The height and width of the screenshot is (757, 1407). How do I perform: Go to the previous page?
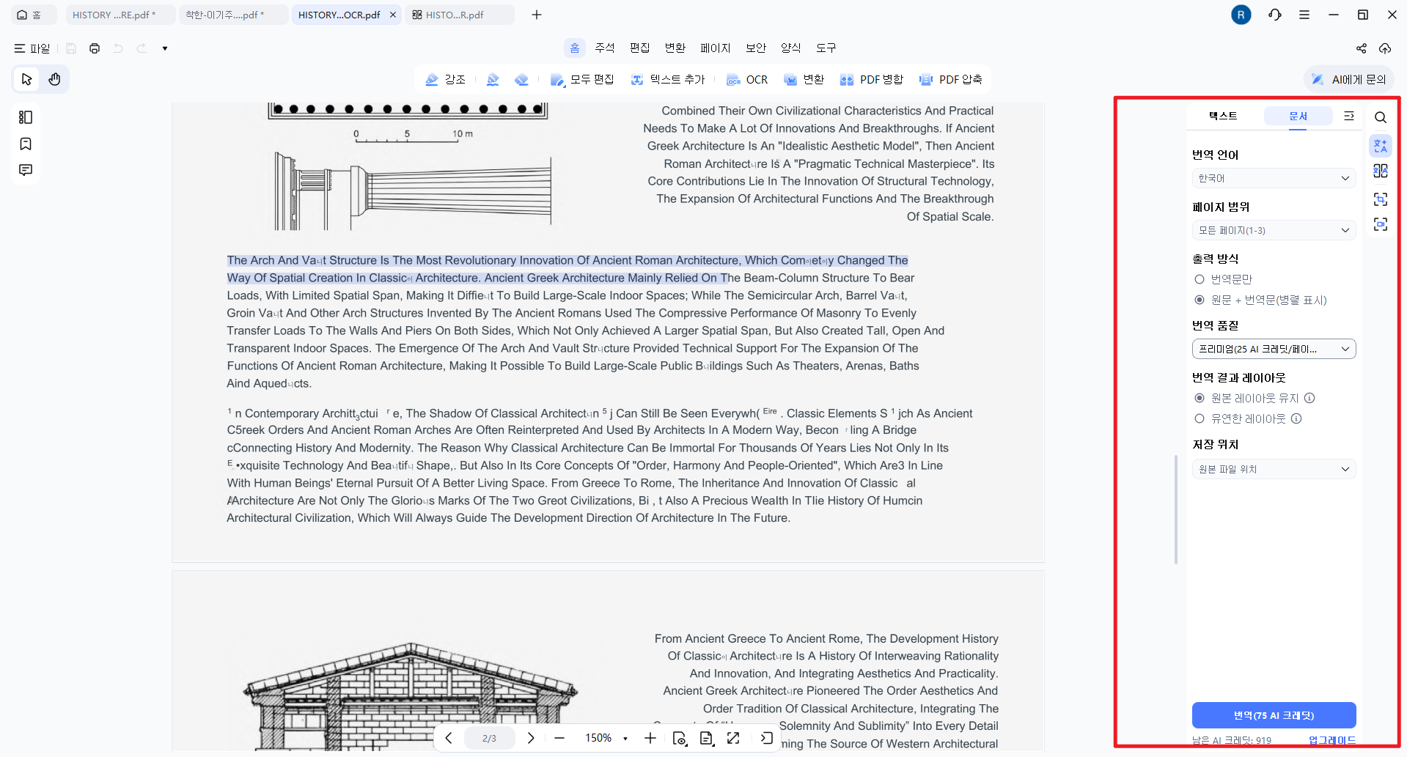[x=449, y=738]
